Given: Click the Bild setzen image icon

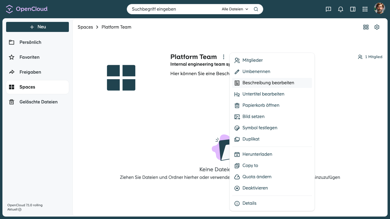Looking at the screenshot, I should 237,117.
